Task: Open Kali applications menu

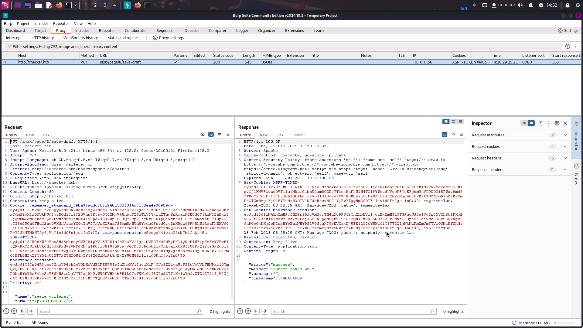Action: tap(5, 5)
